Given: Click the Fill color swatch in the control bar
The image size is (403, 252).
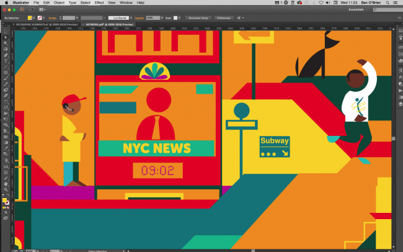Looking at the screenshot, I should [29, 19].
